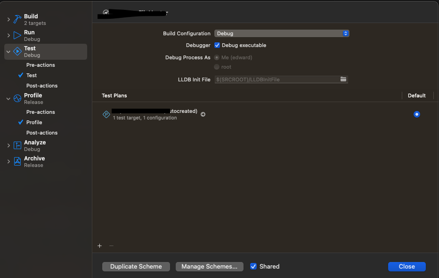The width and height of the screenshot is (439, 278).
Task: Uncheck the Shared scheme checkbox
Action: point(253,266)
